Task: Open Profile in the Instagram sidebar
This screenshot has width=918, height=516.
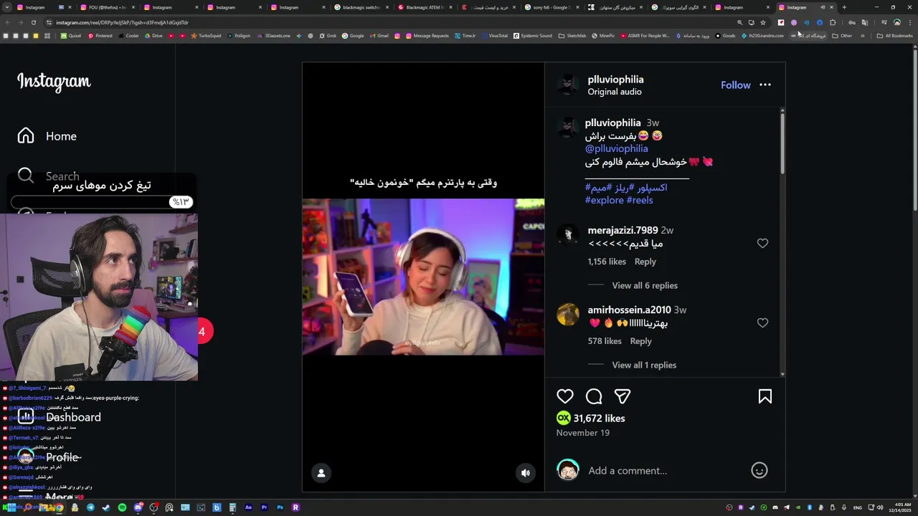Action: click(49, 457)
